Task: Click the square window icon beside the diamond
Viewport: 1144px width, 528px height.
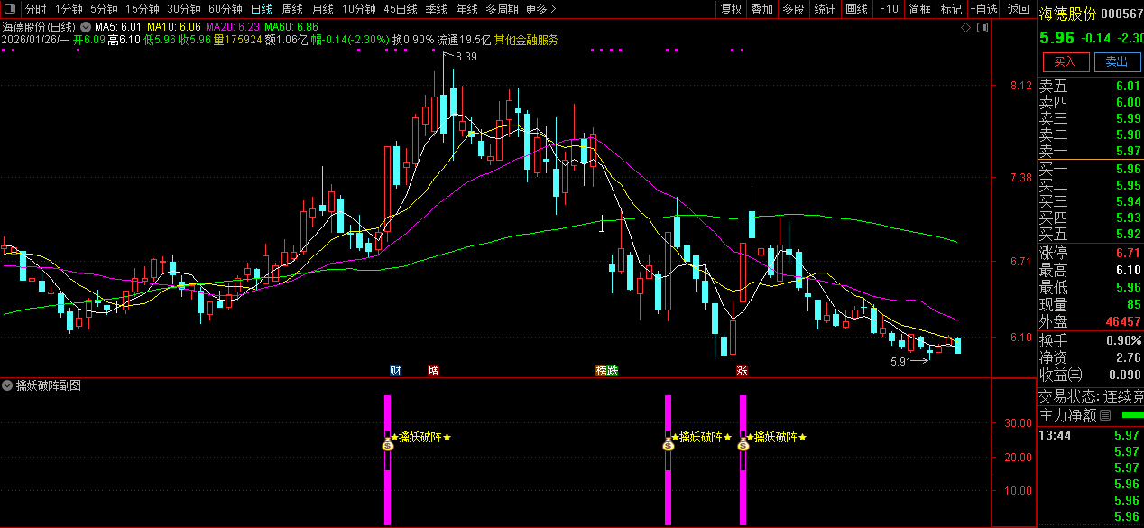Action: pyautogui.click(x=983, y=28)
